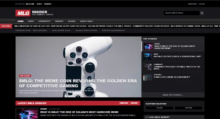Click the red Breaking label

(6, 26)
